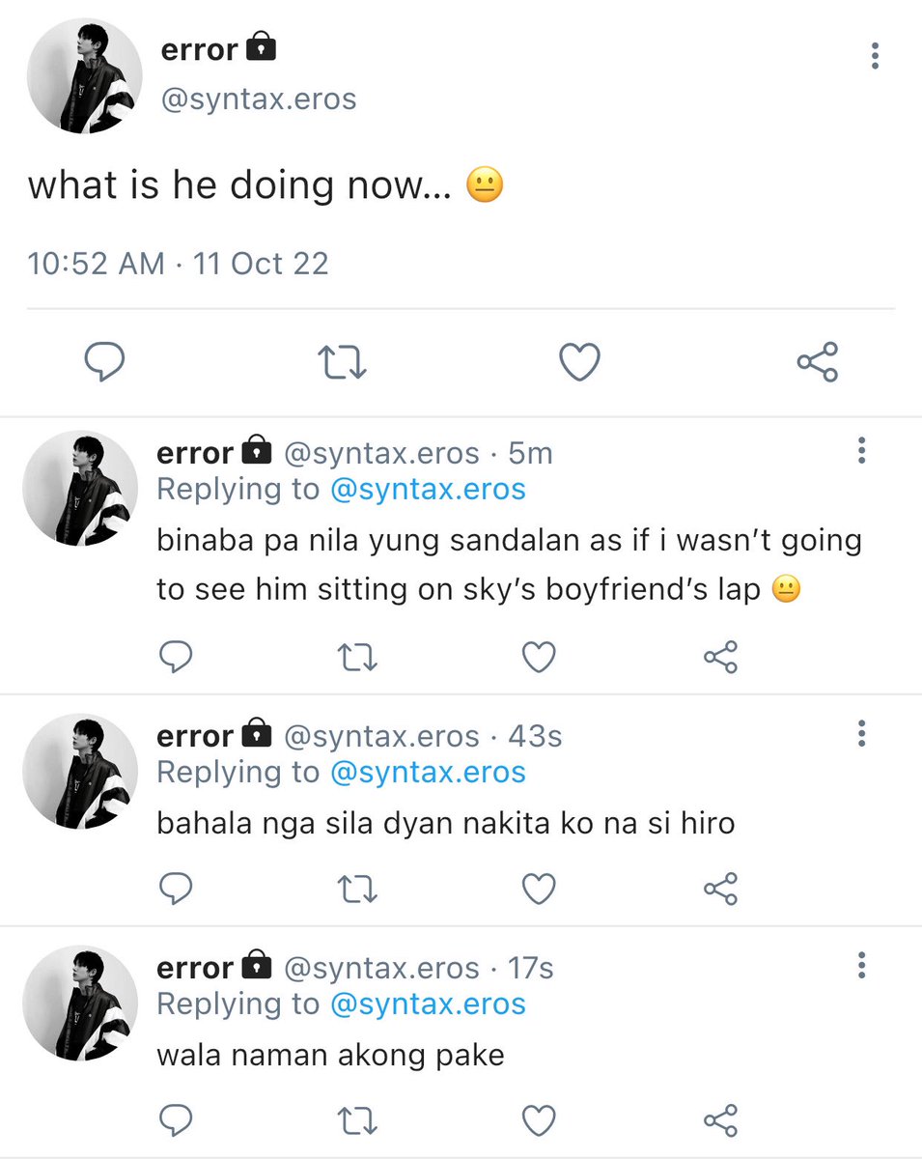Image resolution: width=922 pixels, height=1159 pixels.
Task: Open more options for the 5m reply
Action: pyautogui.click(x=861, y=450)
